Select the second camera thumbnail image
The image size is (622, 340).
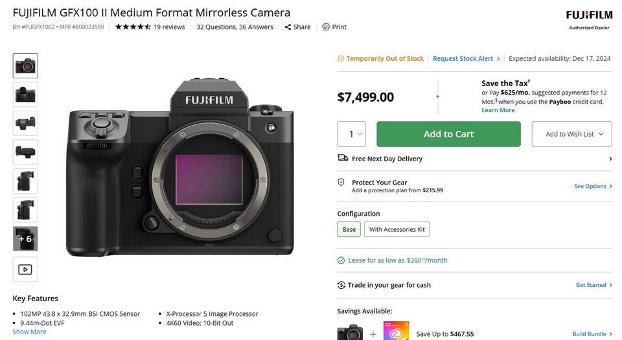25,95
